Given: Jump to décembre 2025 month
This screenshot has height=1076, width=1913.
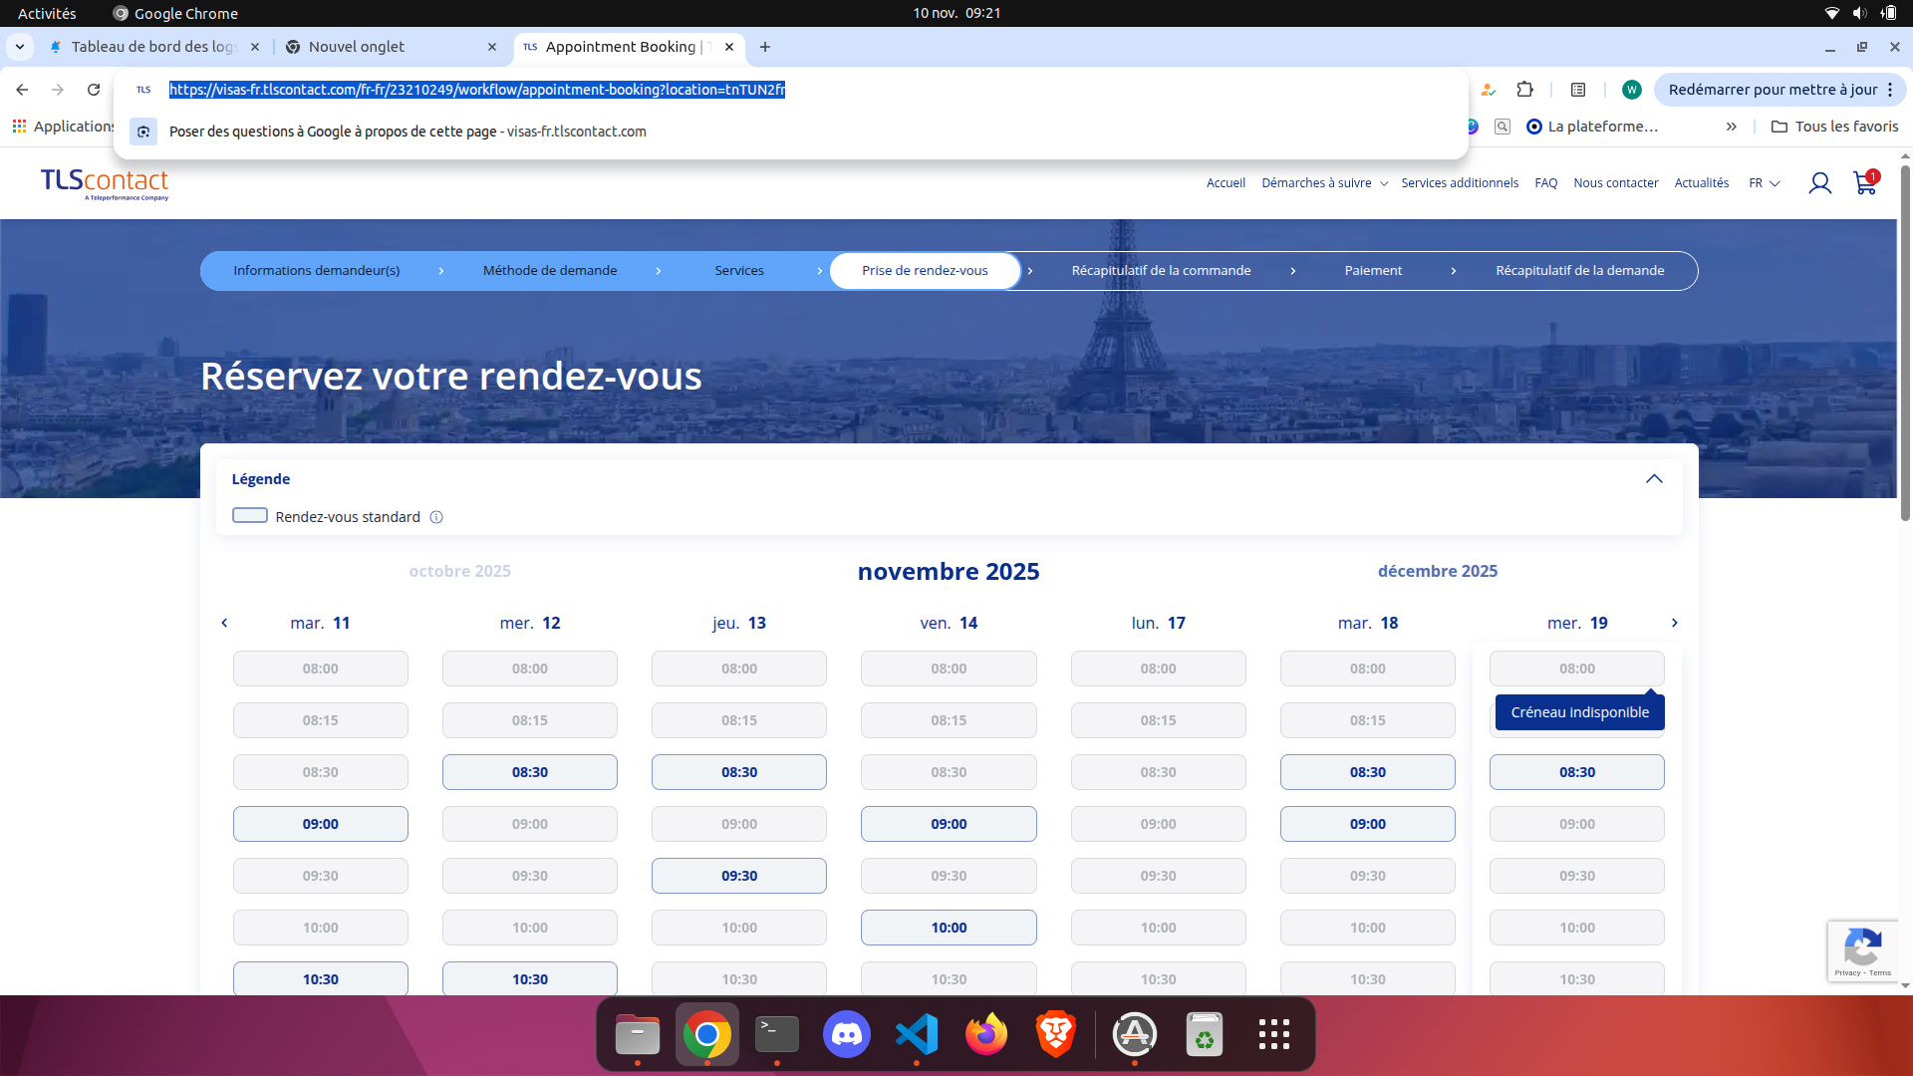Looking at the screenshot, I should pos(1437,571).
